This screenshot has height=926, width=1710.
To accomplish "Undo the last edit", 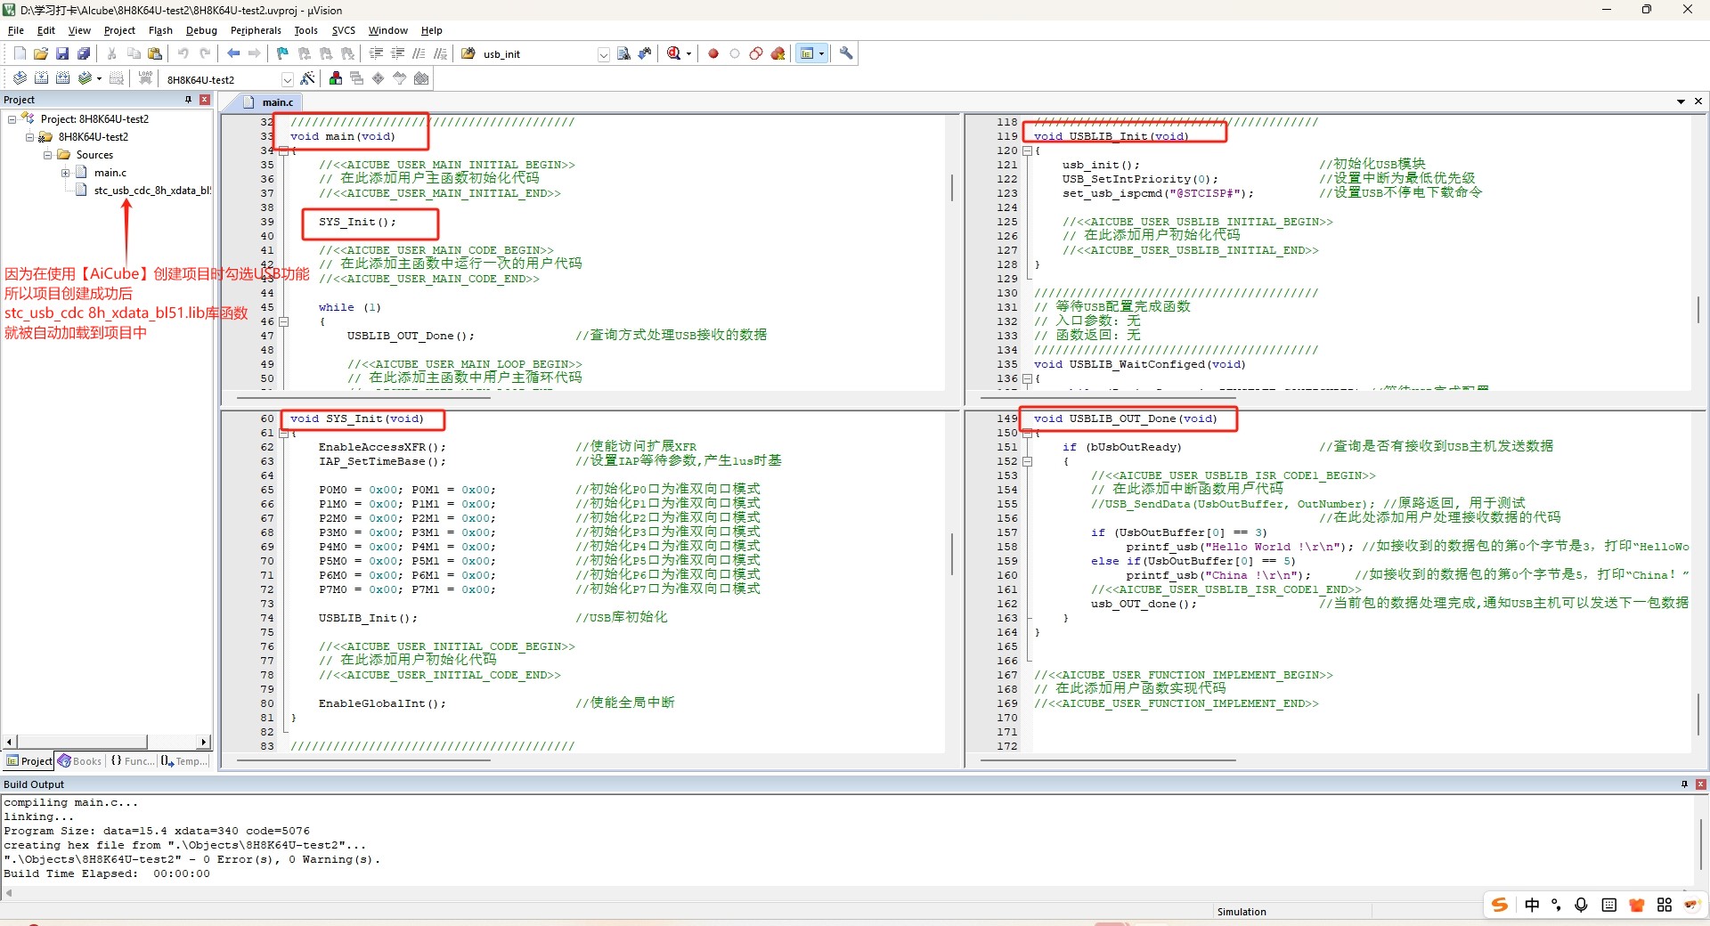I will pyautogui.click(x=183, y=53).
